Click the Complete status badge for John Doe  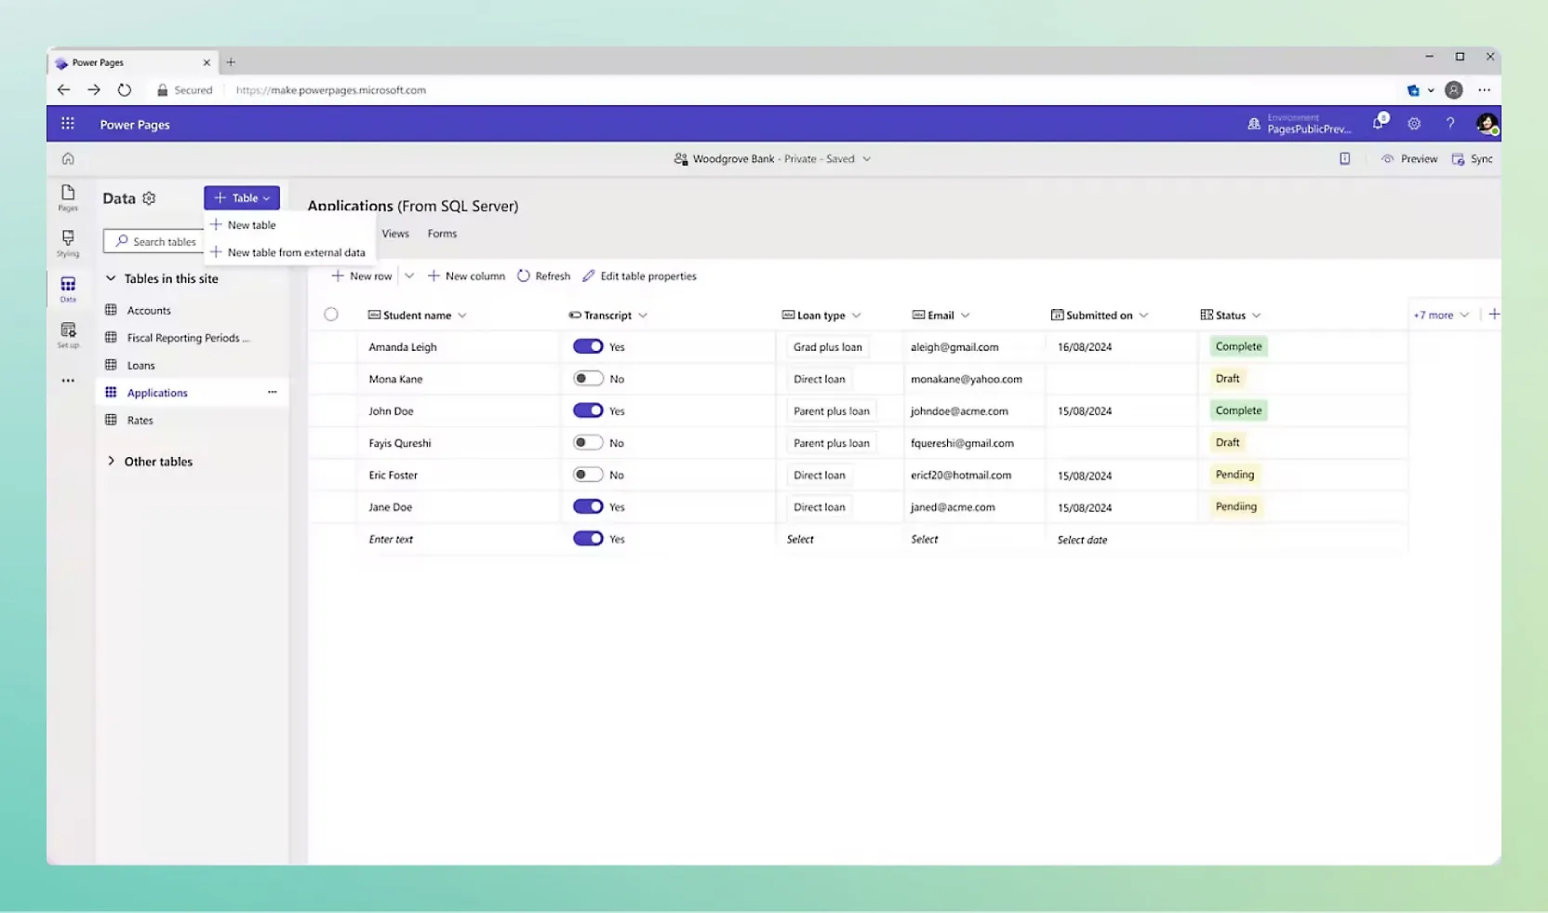1238,410
